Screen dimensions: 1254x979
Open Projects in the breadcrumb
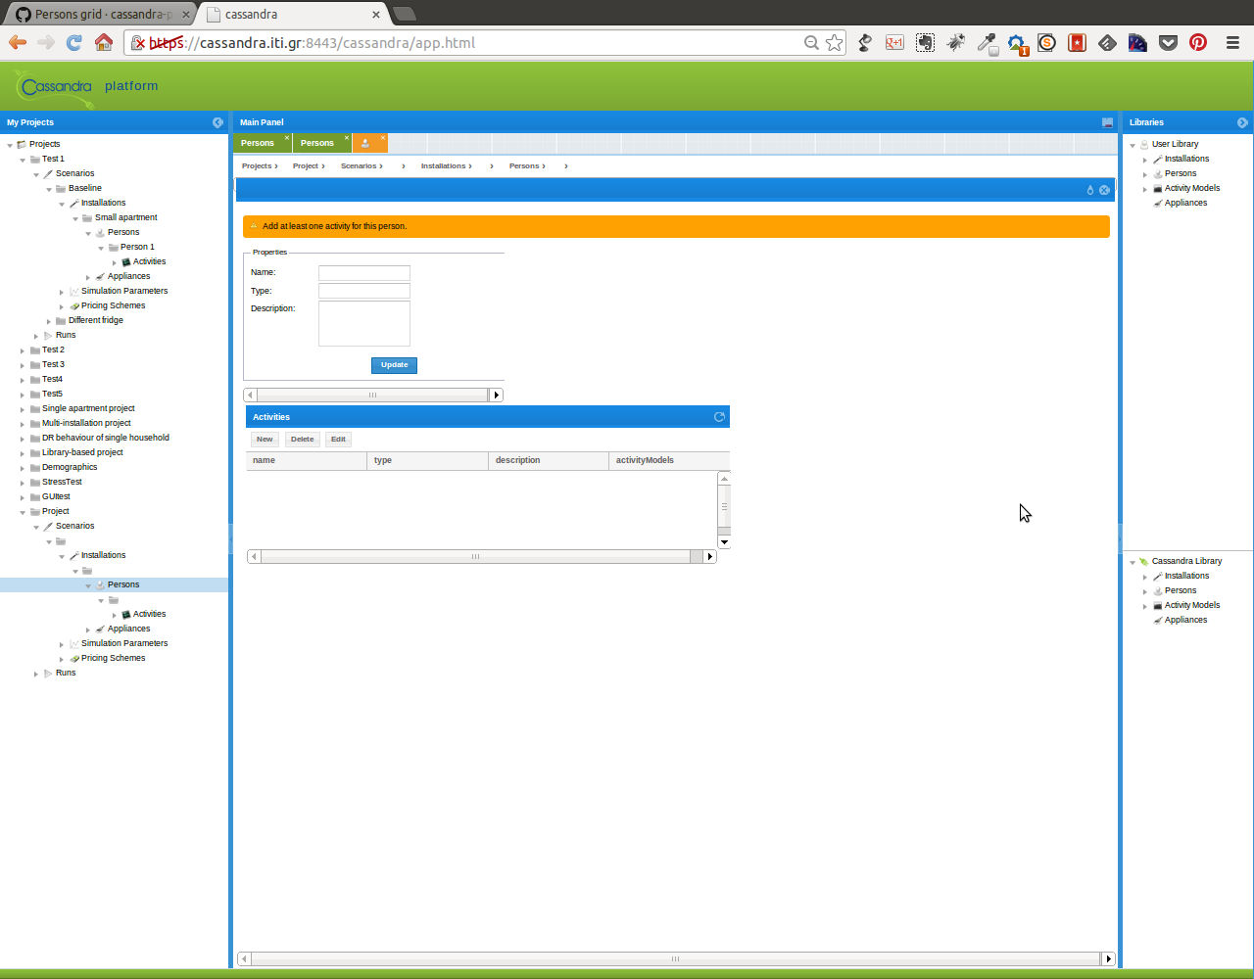[x=257, y=166]
